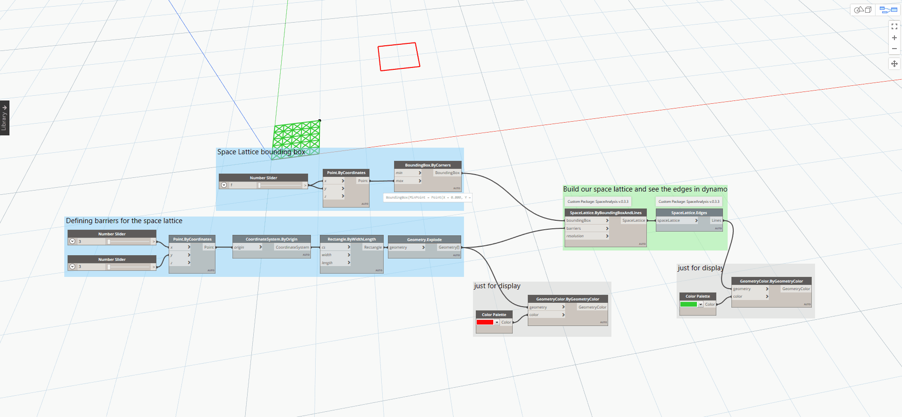Screen dimensions: 902x417
Task: Click the red color swatch
Action: 485,322
